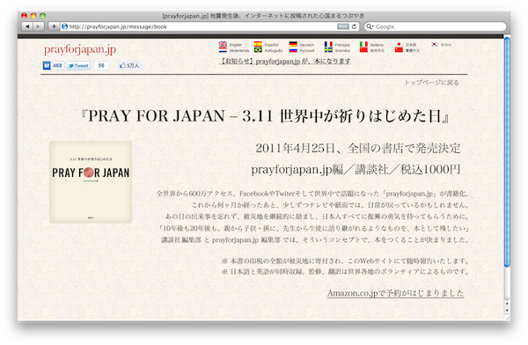Click the 468 share count
528x345 pixels.
click(57, 65)
